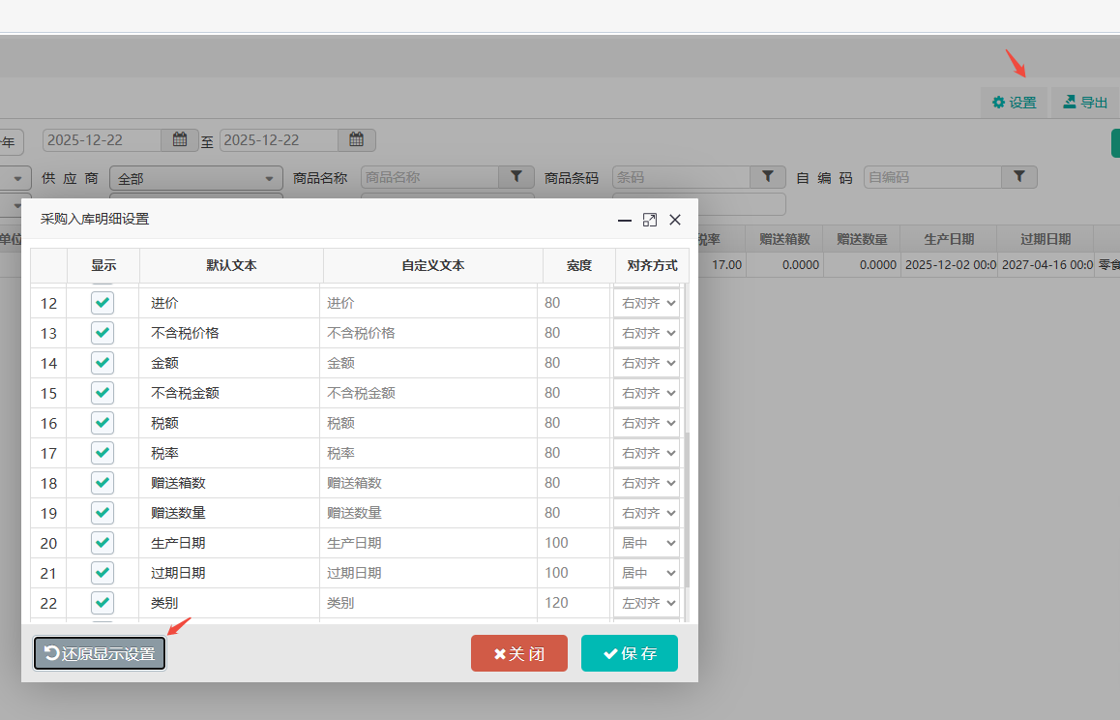Screen dimensions: 1120x720
Task: Click the 默认文本 column header
Action: click(x=231, y=265)
